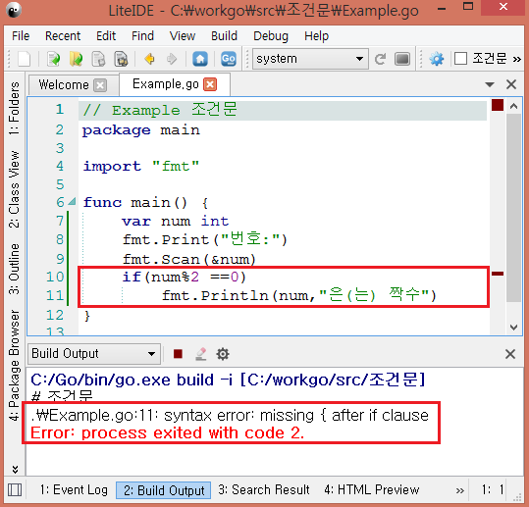Click the Open folder icon
The width and height of the screenshot is (529, 507).
click(x=77, y=59)
